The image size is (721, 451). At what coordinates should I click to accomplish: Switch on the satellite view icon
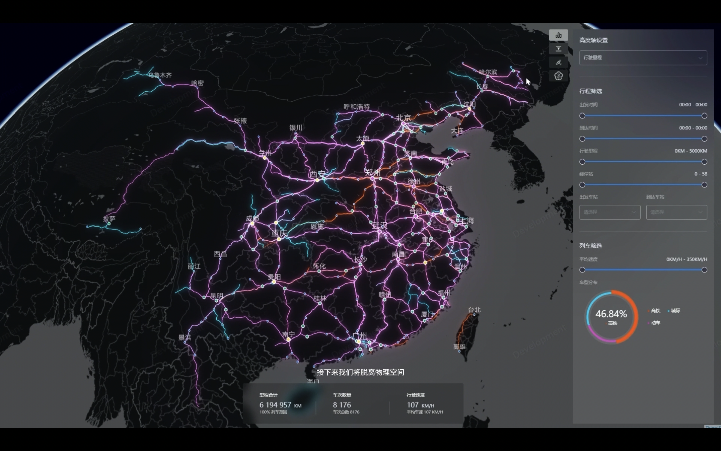558,62
